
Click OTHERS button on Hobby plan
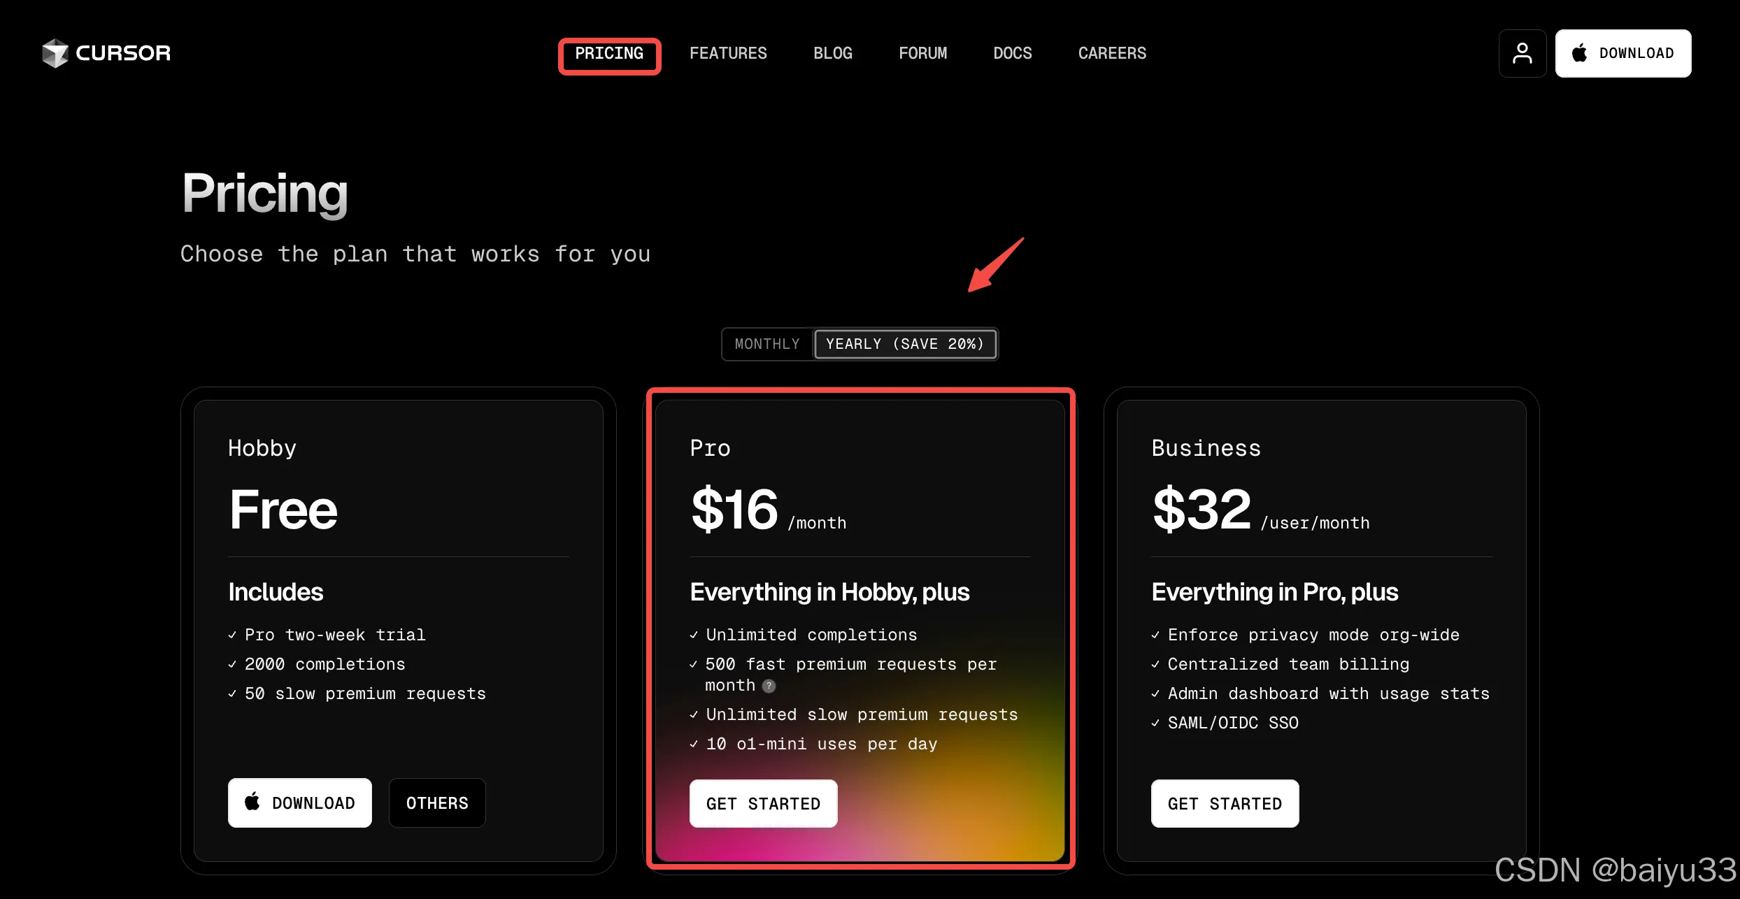(438, 803)
